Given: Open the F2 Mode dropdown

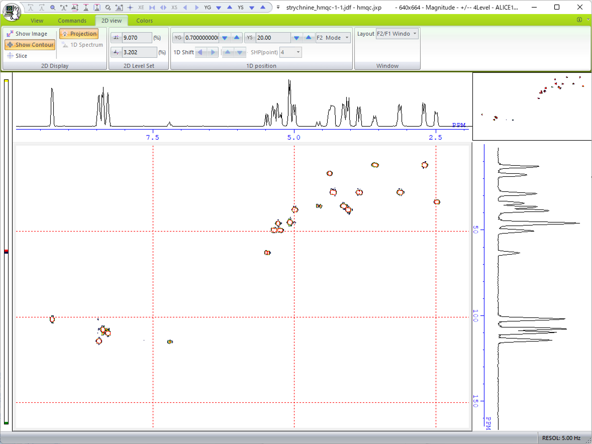Looking at the screenshot, I should pos(333,38).
